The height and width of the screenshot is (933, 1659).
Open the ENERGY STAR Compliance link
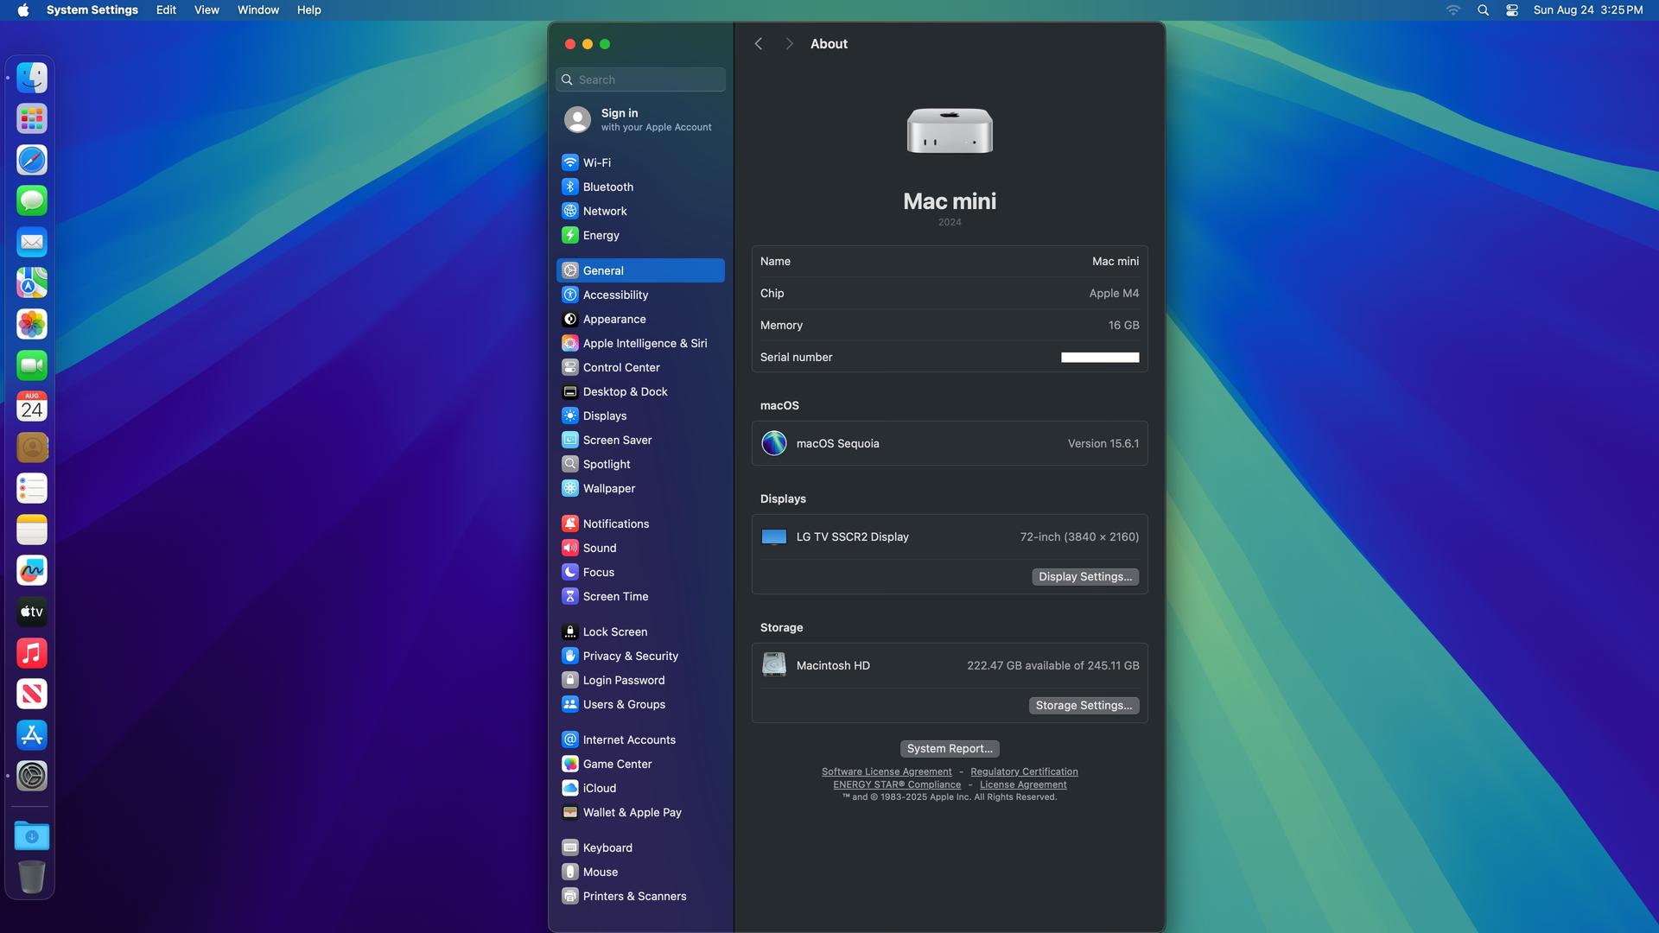[897, 784]
